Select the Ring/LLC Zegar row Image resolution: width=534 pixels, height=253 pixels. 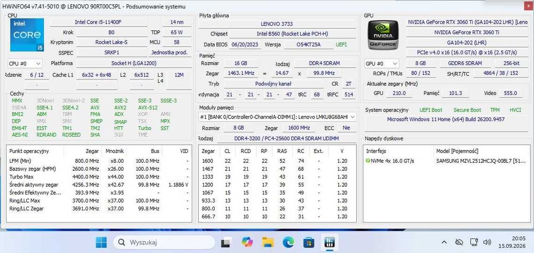coord(99,208)
